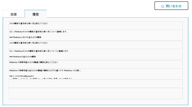Select the answer row ending with について説明します
Screen dimensions: 192x107
pos(38,32)
